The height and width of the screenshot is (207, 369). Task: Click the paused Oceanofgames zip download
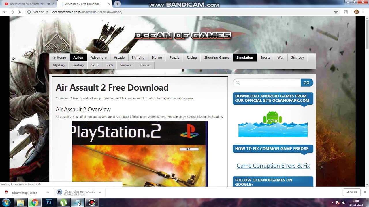tap(76, 193)
